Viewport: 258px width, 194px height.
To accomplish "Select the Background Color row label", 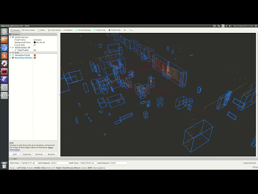I will click(23, 43).
